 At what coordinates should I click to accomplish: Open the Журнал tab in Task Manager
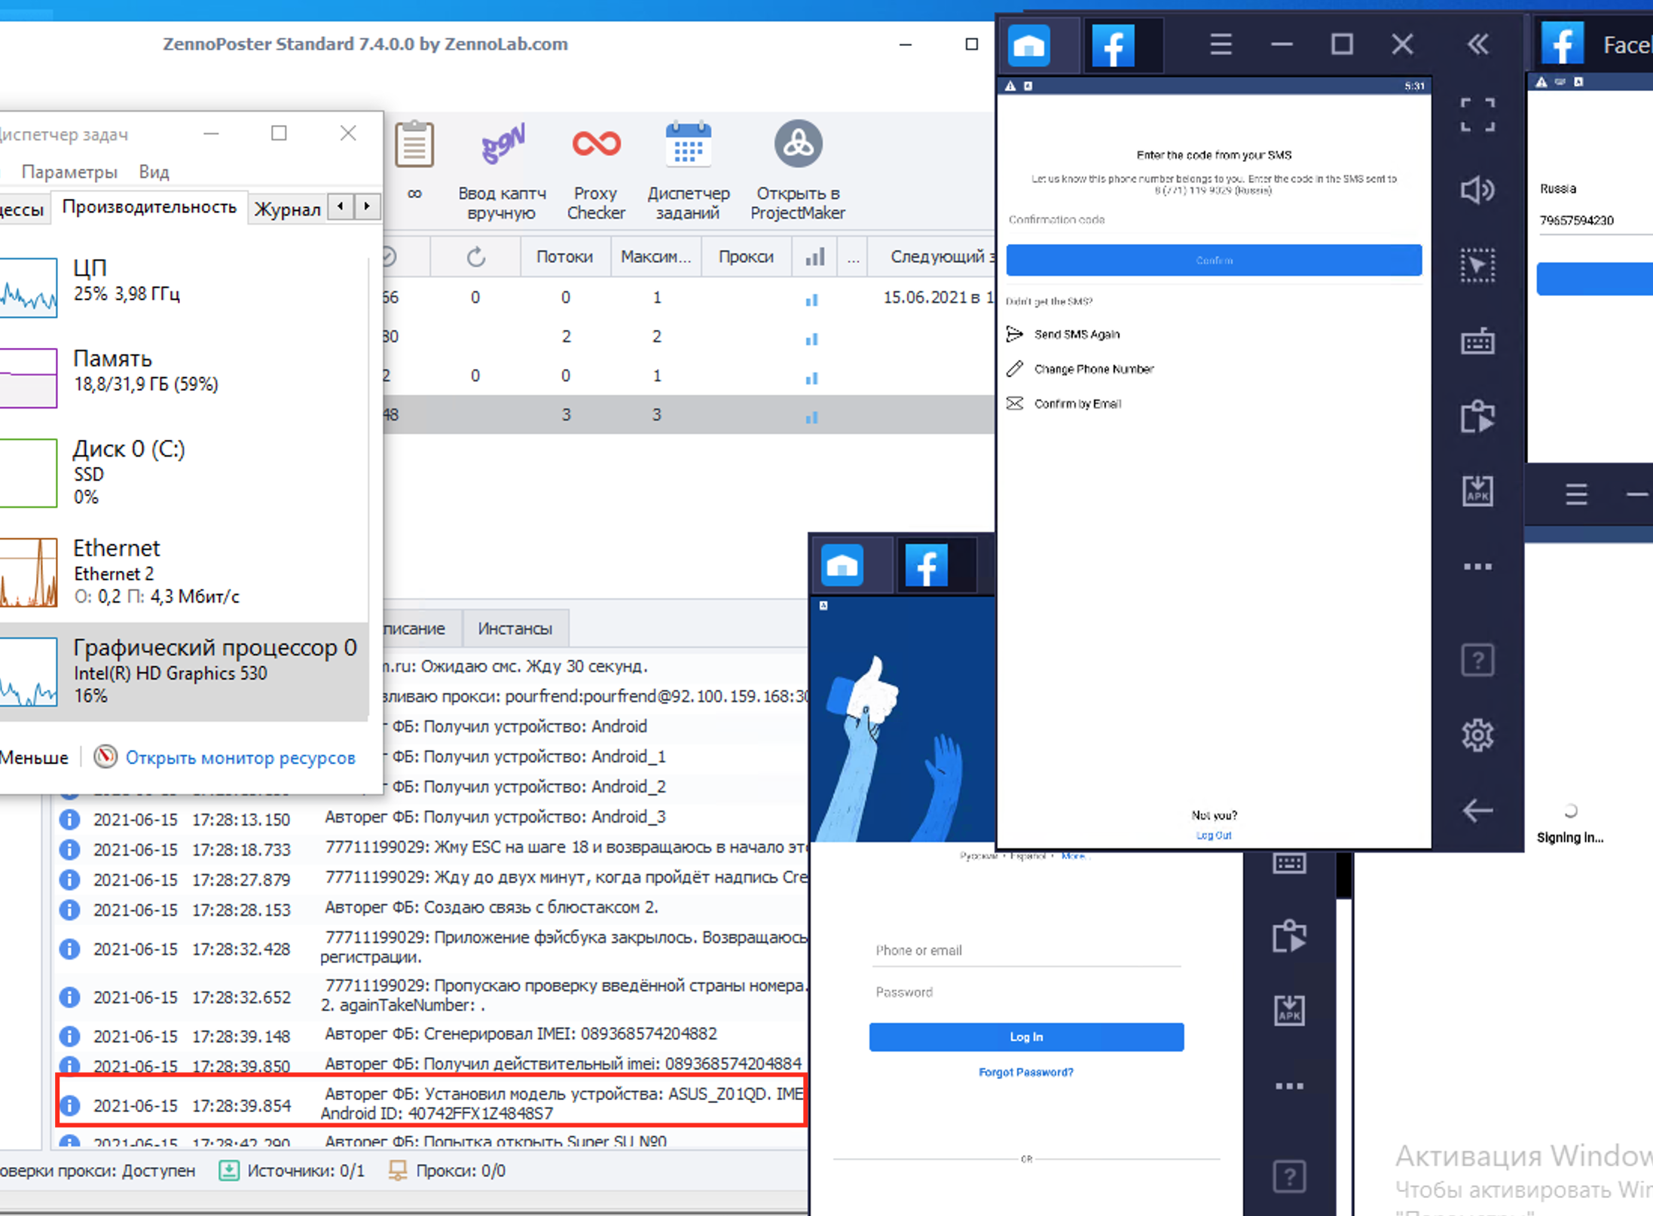click(x=287, y=209)
